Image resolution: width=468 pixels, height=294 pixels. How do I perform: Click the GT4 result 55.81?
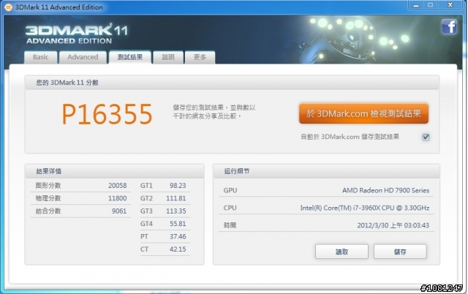coord(178,224)
